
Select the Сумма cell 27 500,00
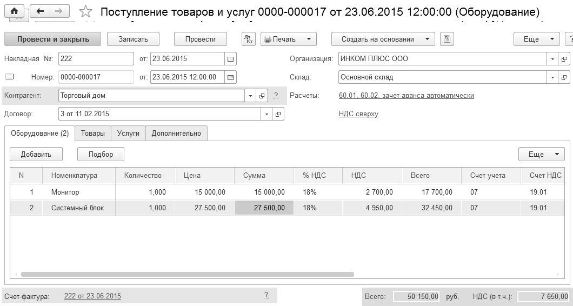264,208
